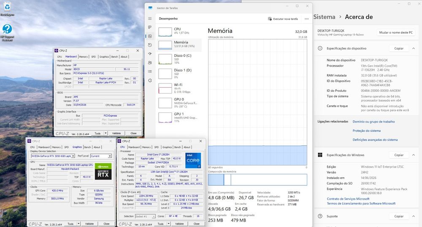This screenshot has height=227, width=422.
Task: Open Contrato de Serviços Microsoft link
Action: pyautogui.click(x=348, y=199)
